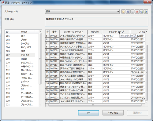Click message table vertical scrollbar thumb
Screen dimensions: 153x121
(x=147, y=72)
